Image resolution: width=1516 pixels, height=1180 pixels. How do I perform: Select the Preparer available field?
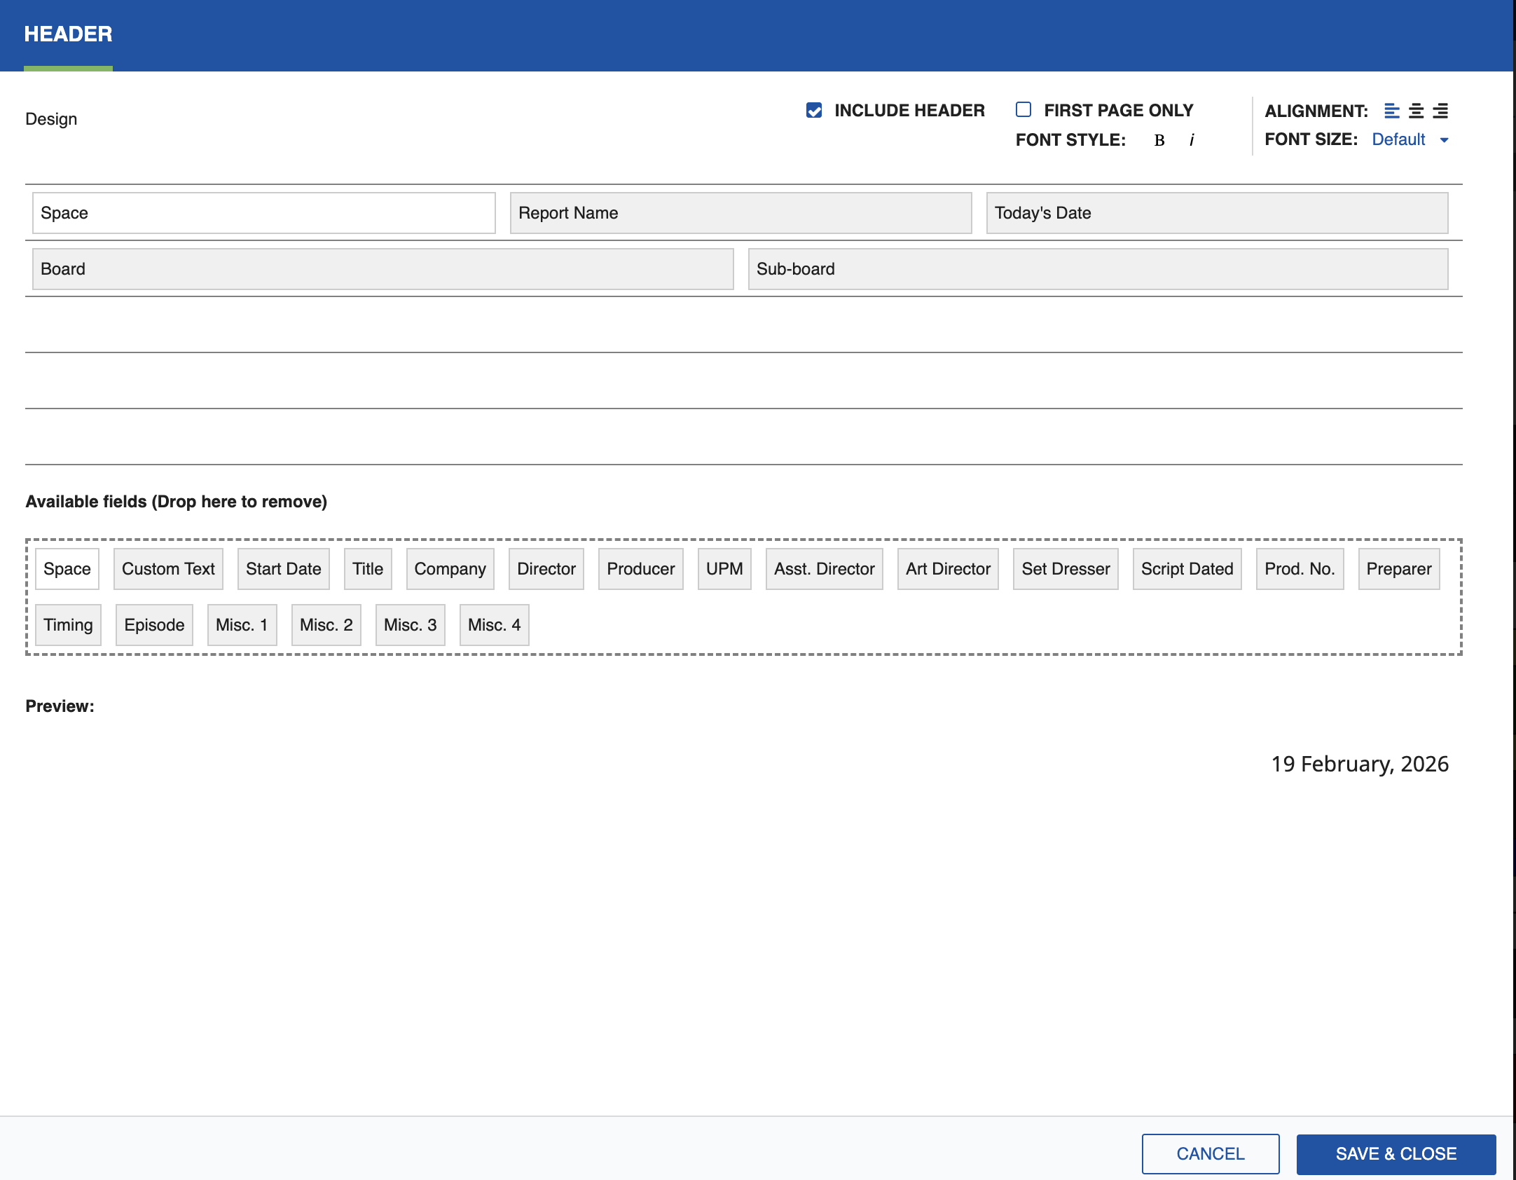pyautogui.click(x=1398, y=569)
